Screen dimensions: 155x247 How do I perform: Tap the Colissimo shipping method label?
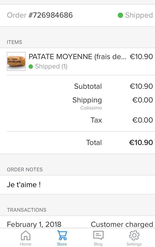[x=91, y=108]
